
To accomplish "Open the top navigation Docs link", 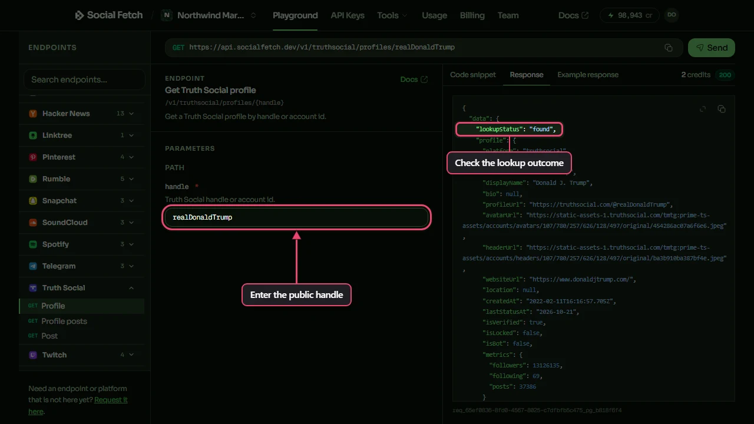I will tap(573, 15).
